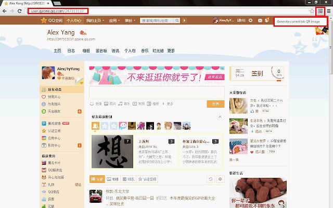The height and width of the screenshot is (208, 333).
Task: Open the 时光轴 profile tab
Action: click(x=158, y=51)
